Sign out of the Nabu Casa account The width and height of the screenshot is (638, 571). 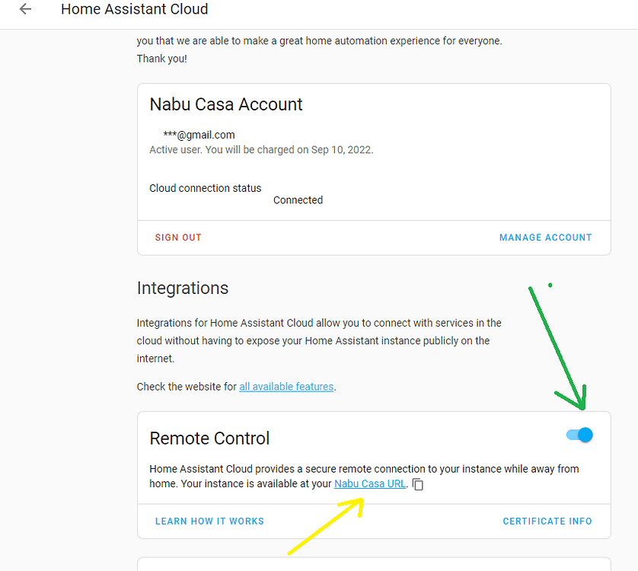pyautogui.click(x=177, y=237)
